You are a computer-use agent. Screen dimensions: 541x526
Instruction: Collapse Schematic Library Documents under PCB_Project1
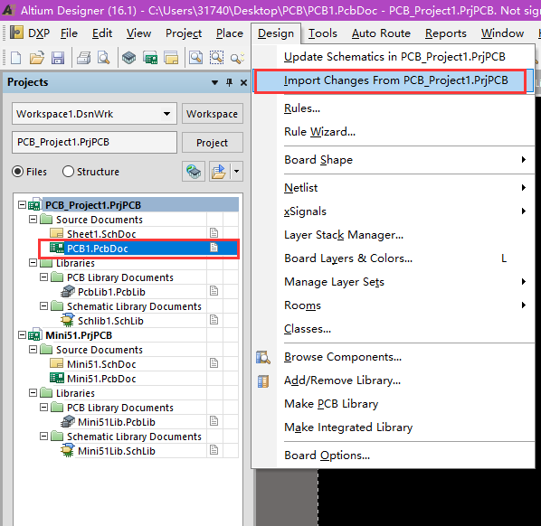point(43,306)
